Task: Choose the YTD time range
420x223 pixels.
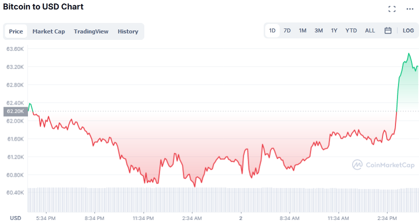Action: point(351,30)
